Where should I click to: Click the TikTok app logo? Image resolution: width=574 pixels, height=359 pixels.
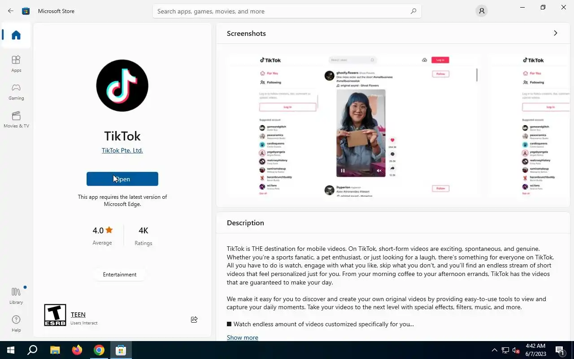click(x=122, y=85)
